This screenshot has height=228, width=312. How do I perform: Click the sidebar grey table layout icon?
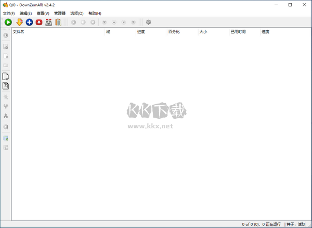pyautogui.click(x=6, y=147)
